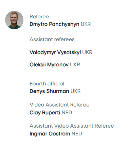Viewport: 128px width, 147px height.
Task: Click UKR beside Volodymyr Vysotskyi
Action: pos(87,52)
